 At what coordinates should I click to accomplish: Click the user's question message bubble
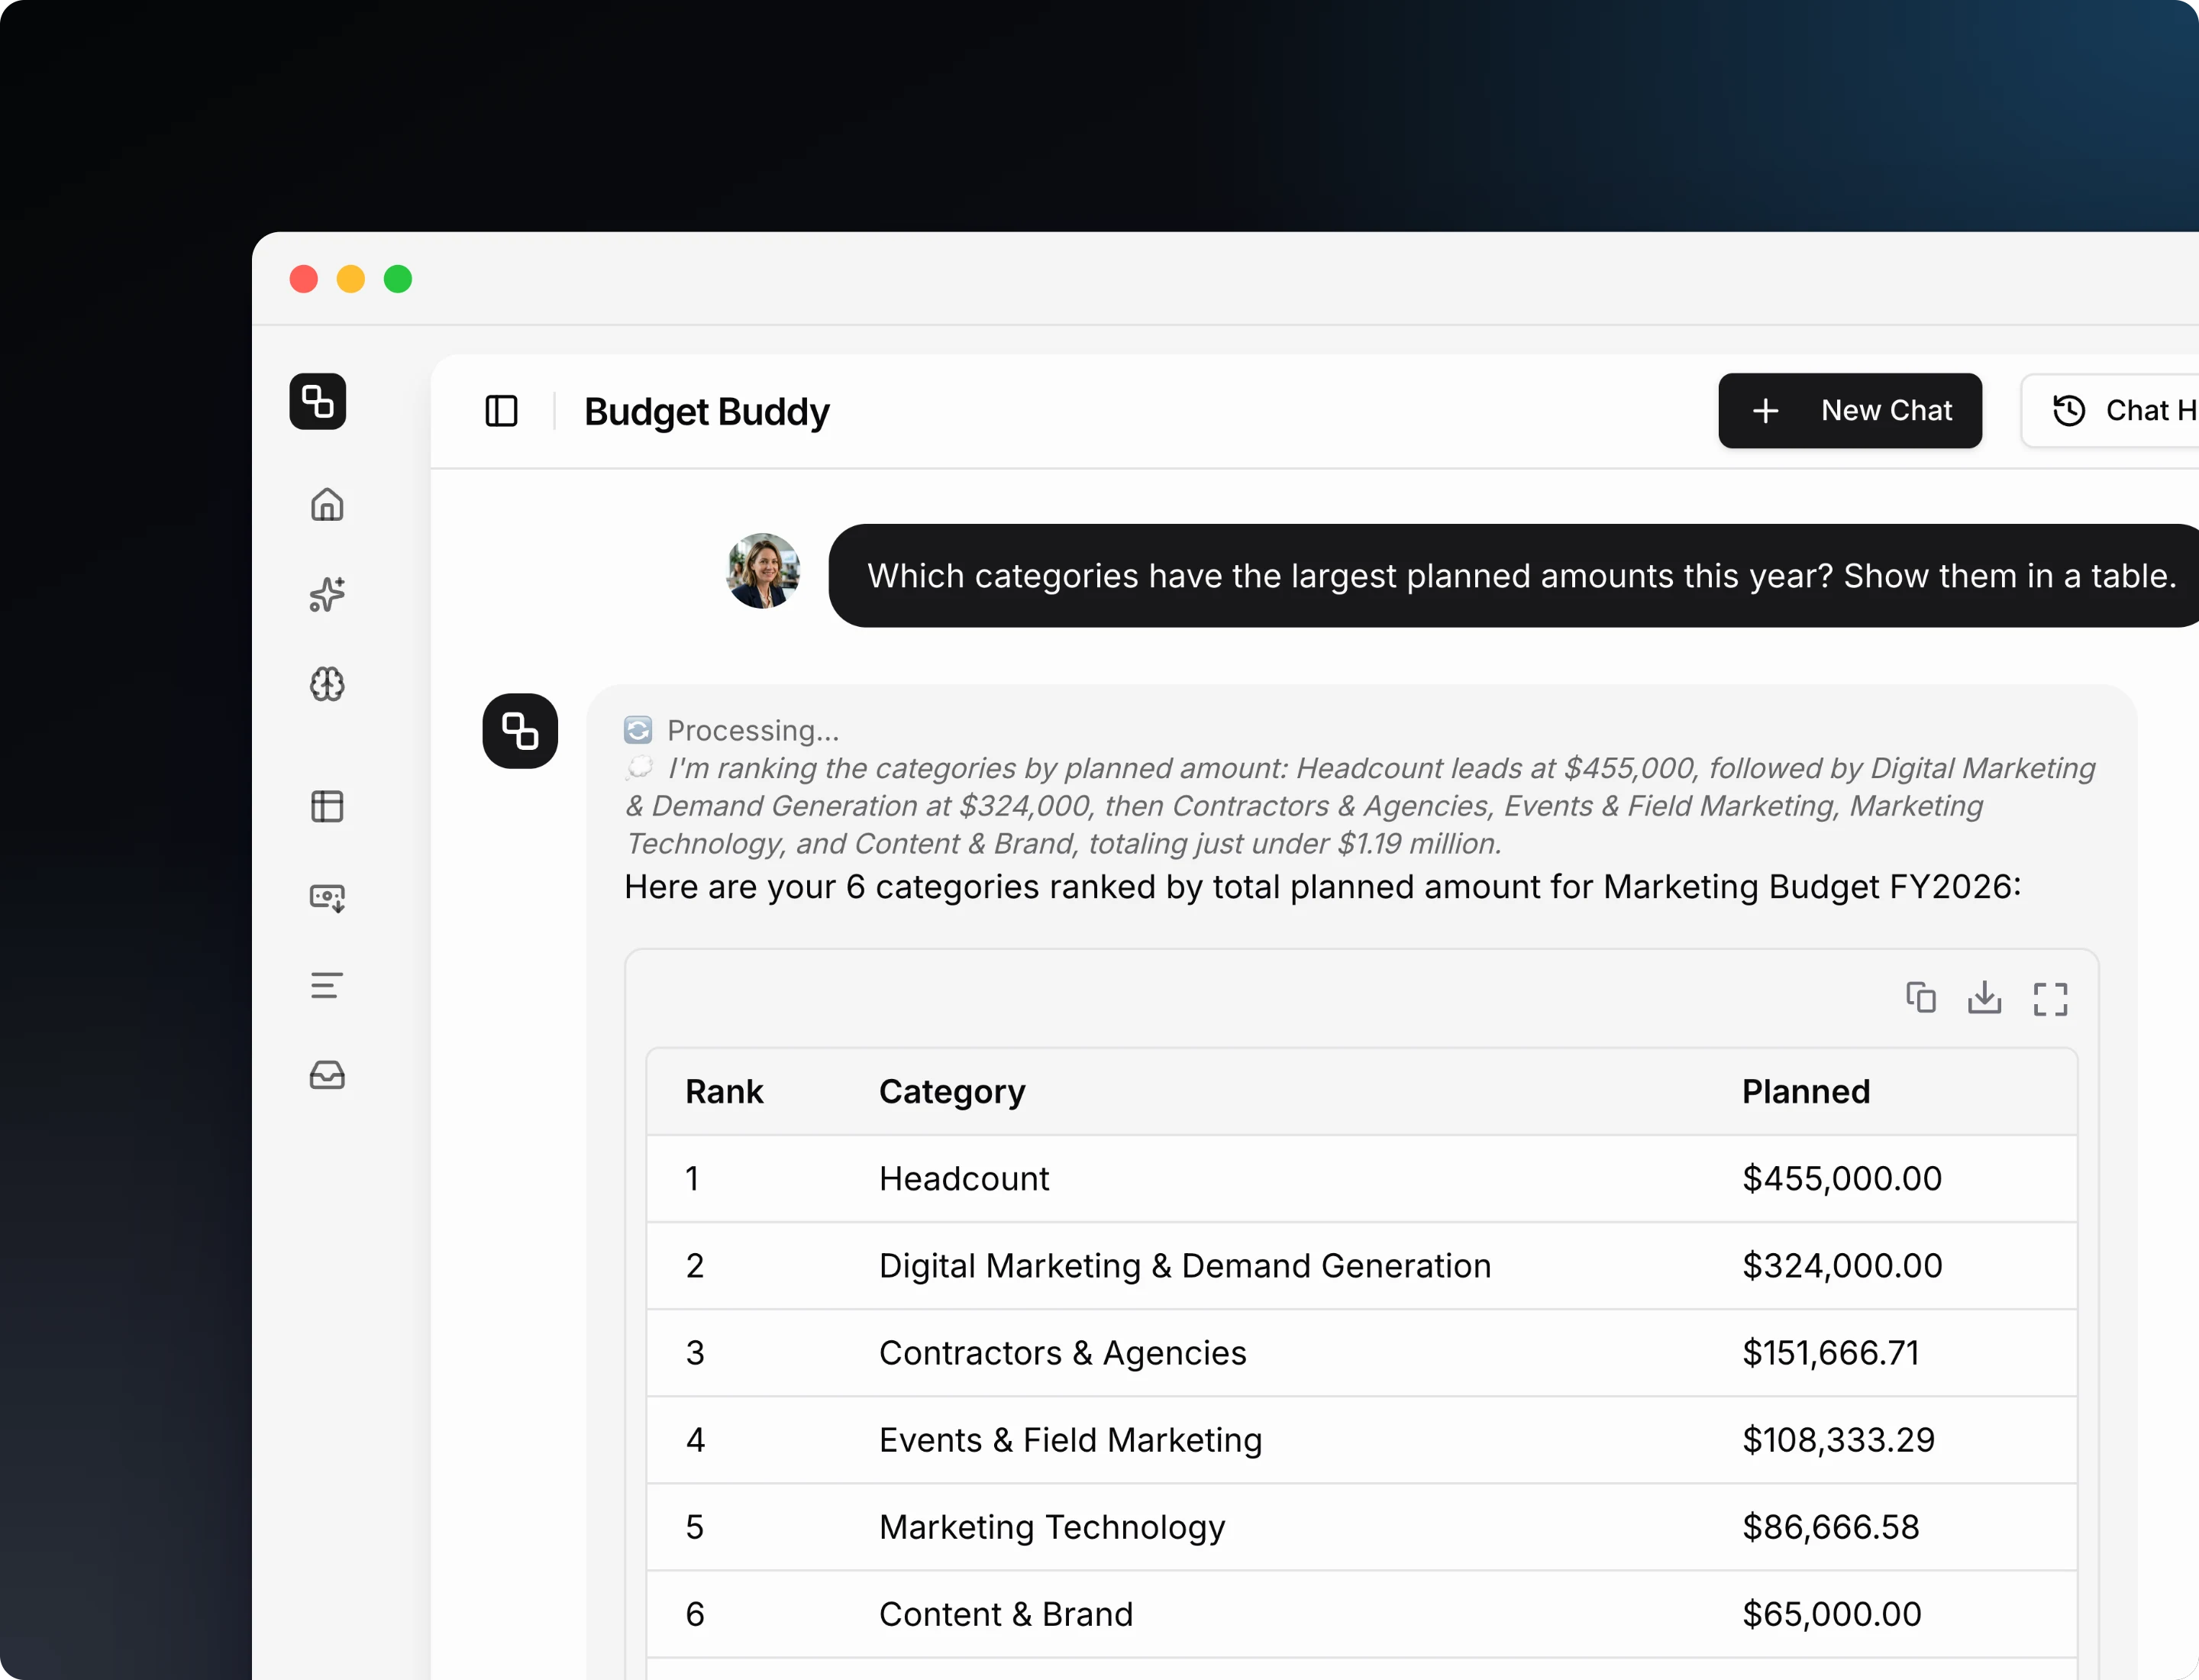point(1514,576)
